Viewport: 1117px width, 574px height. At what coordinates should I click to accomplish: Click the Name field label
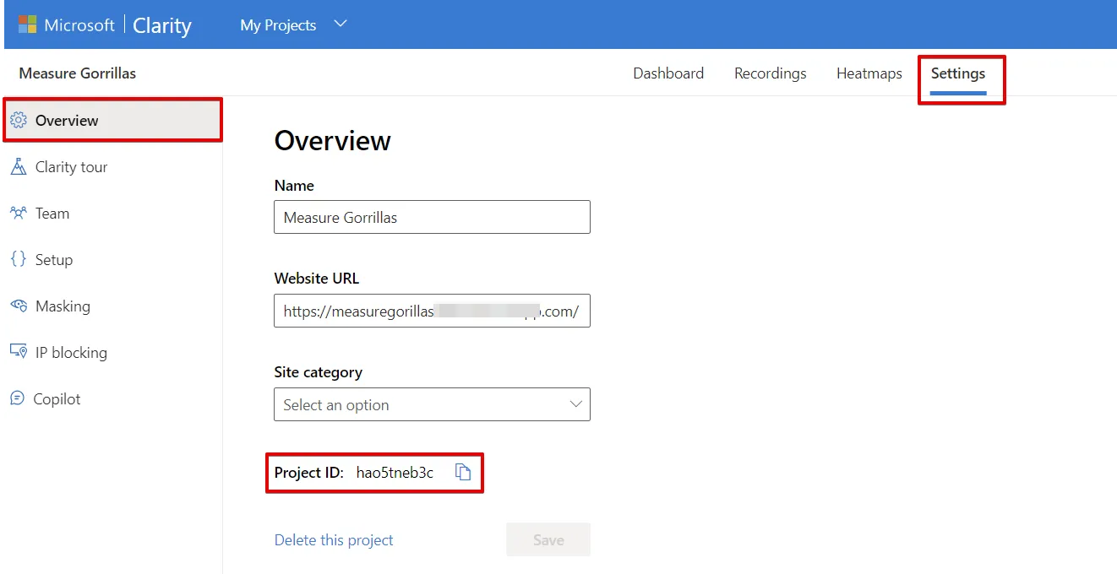(294, 186)
